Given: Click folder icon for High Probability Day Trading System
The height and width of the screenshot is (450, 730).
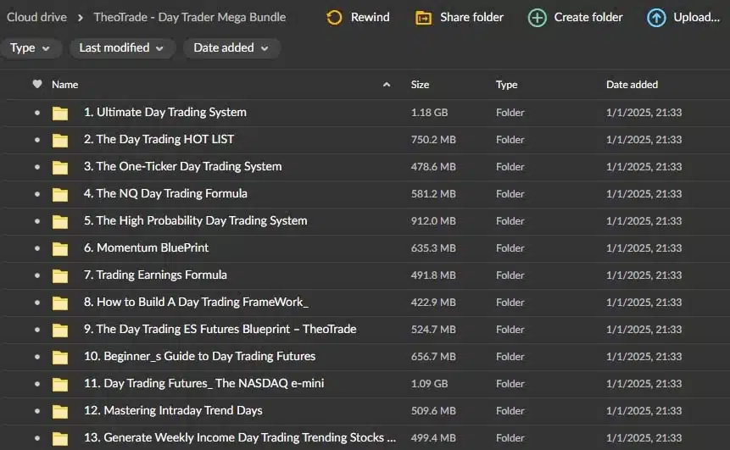Looking at the screenshot, I should 60,221.
